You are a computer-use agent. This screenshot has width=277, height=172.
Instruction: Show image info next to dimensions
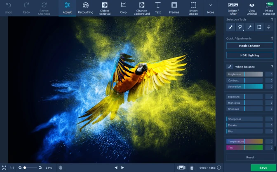pyautogui.click(x=219, y=168)
